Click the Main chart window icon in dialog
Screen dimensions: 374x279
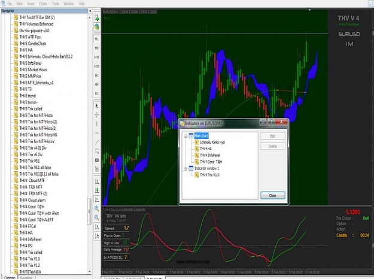point(191,136)
